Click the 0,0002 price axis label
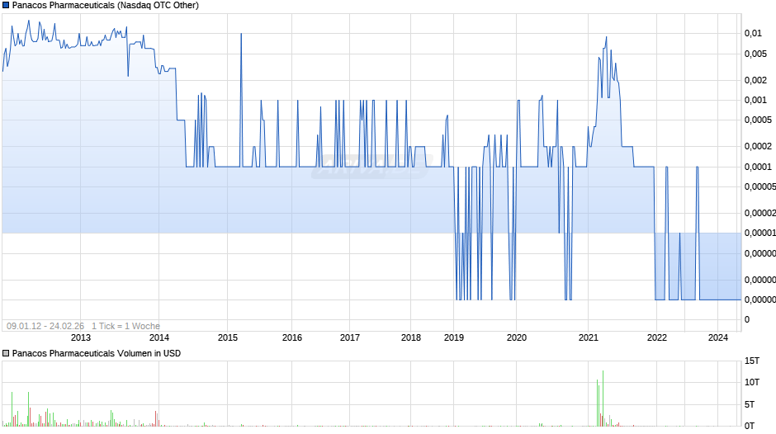The width and height of the screenshot is (776, 434). 758,146
